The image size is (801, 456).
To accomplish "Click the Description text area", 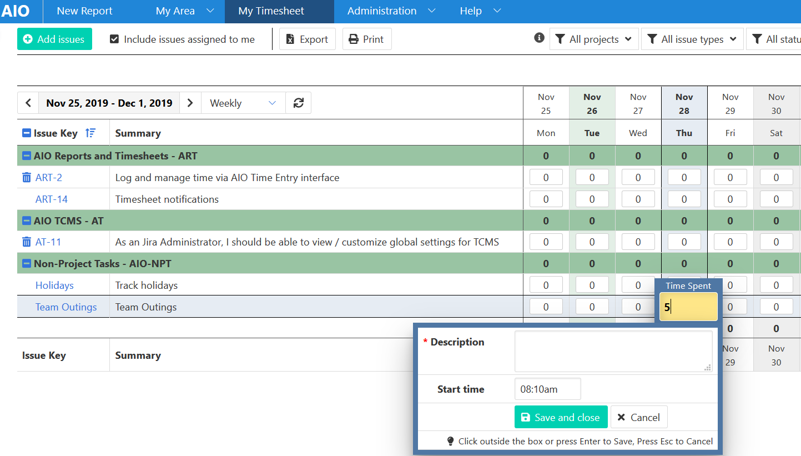I will [613, 351].
